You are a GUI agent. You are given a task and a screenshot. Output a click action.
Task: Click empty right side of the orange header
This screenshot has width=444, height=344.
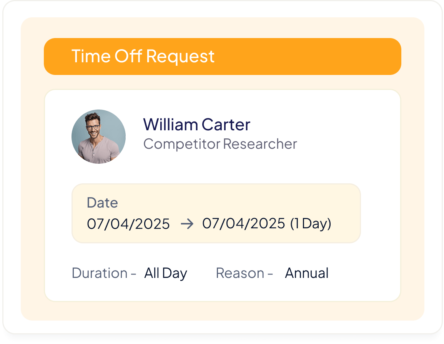tap(327, 56)
